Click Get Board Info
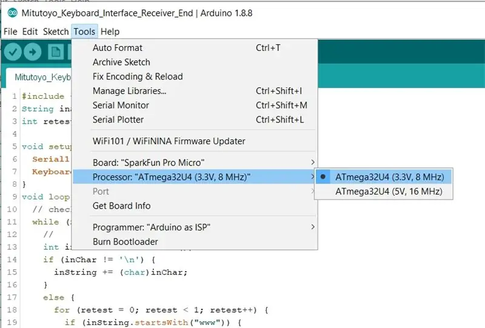 click(195, 206)
